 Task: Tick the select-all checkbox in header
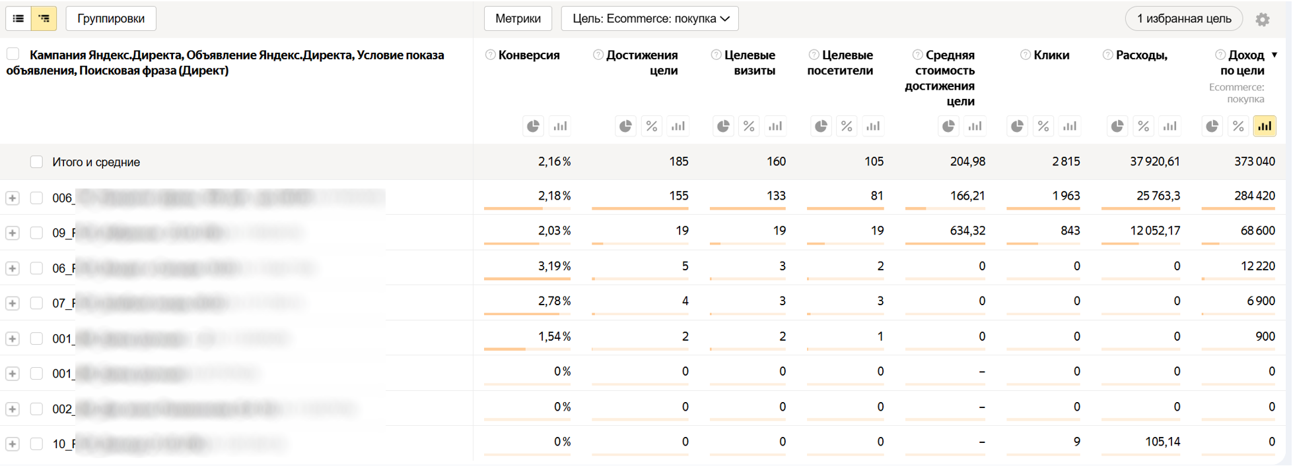pyautogui.click(x=13, y=55)
